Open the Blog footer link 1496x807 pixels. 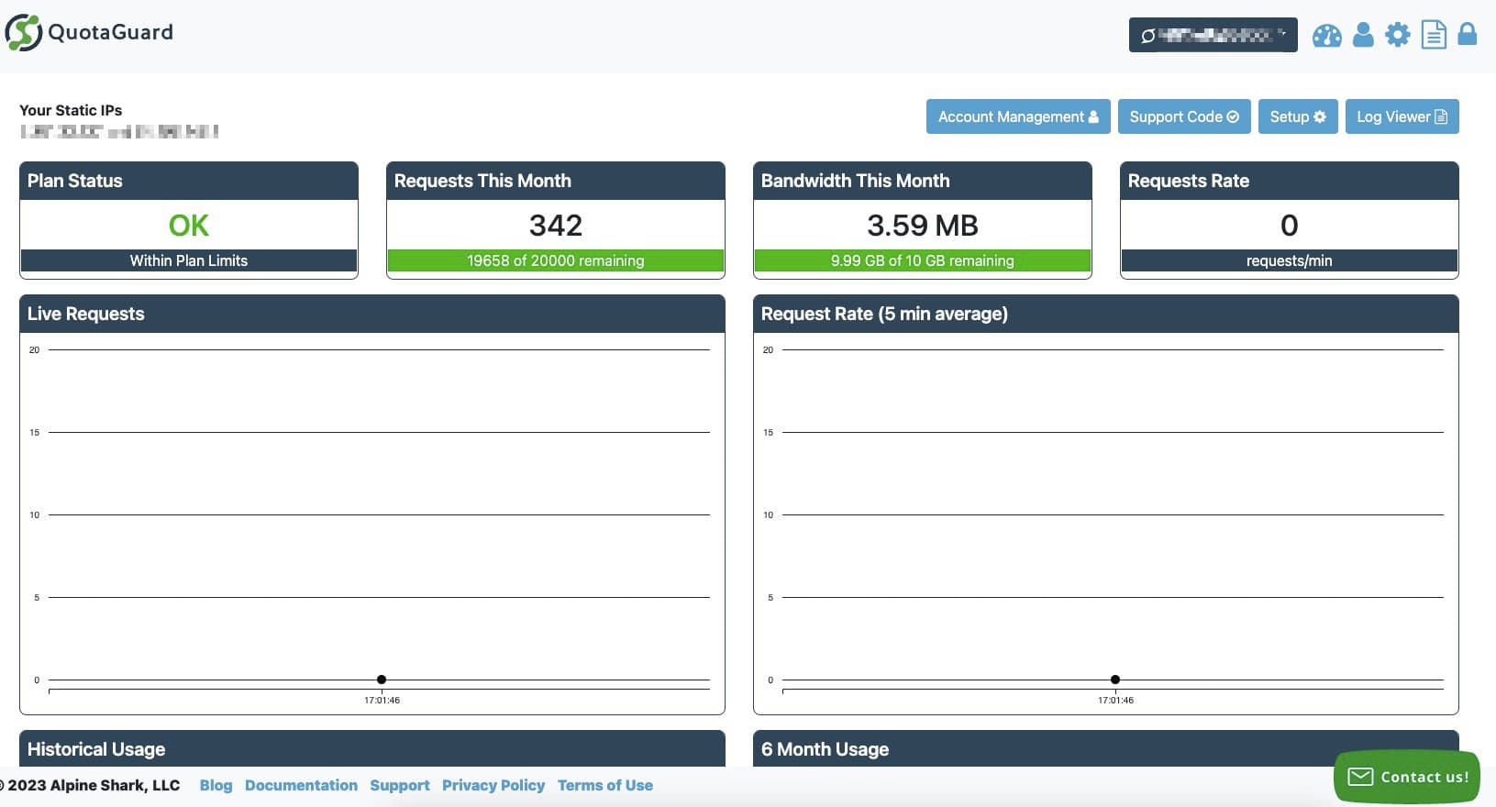click(x=216, y=785)
